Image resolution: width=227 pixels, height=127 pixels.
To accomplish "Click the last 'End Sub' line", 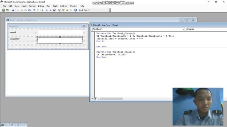I will (x=101, y=57).
